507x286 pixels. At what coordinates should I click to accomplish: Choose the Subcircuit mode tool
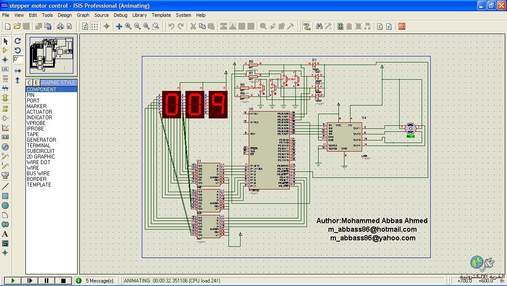[x=5, y=98]
